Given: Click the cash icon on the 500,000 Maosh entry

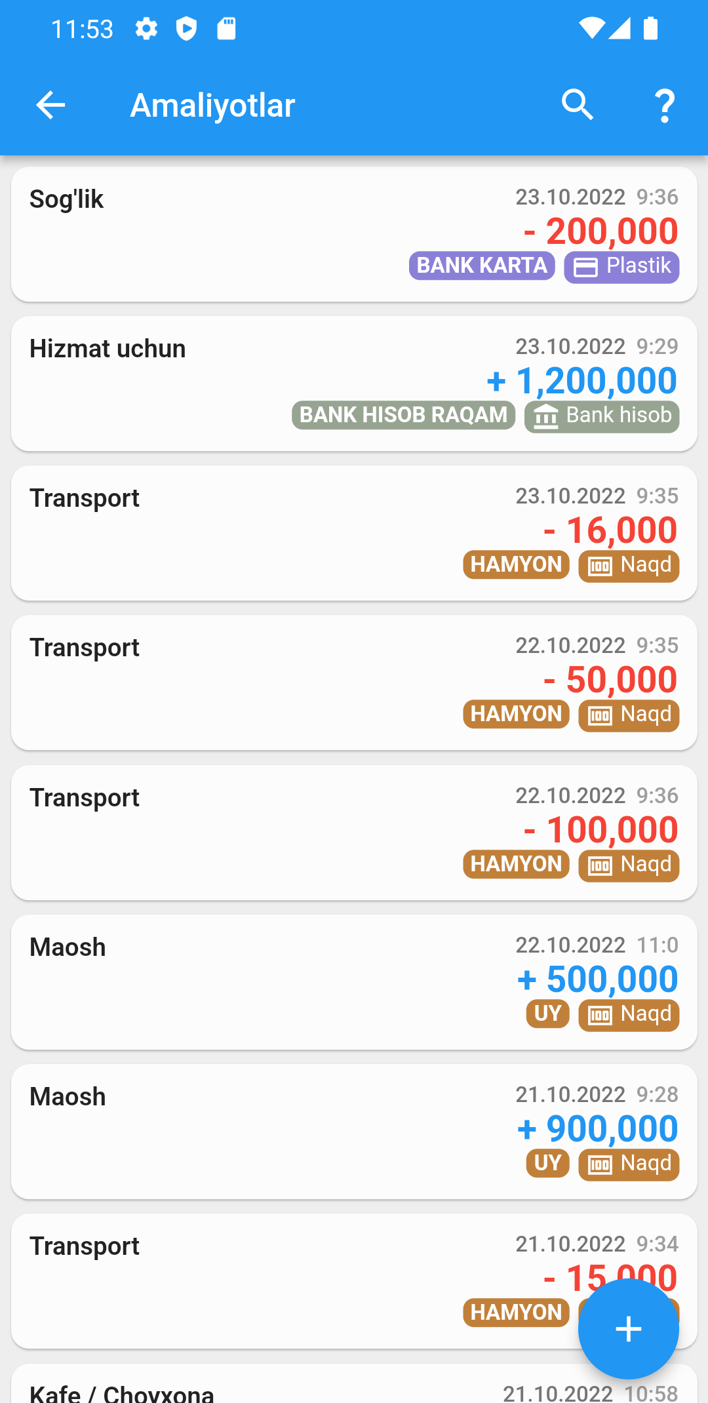Looking at the screenshot, I should pos(600,1016).
